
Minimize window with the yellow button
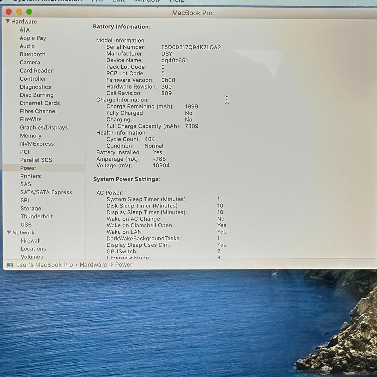pyautogui.click(x=19, y=12)
